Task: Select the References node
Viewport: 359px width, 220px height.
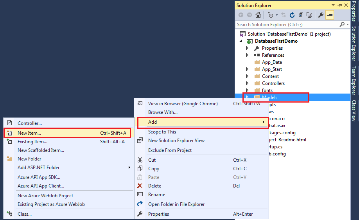Action: (273, 55)
